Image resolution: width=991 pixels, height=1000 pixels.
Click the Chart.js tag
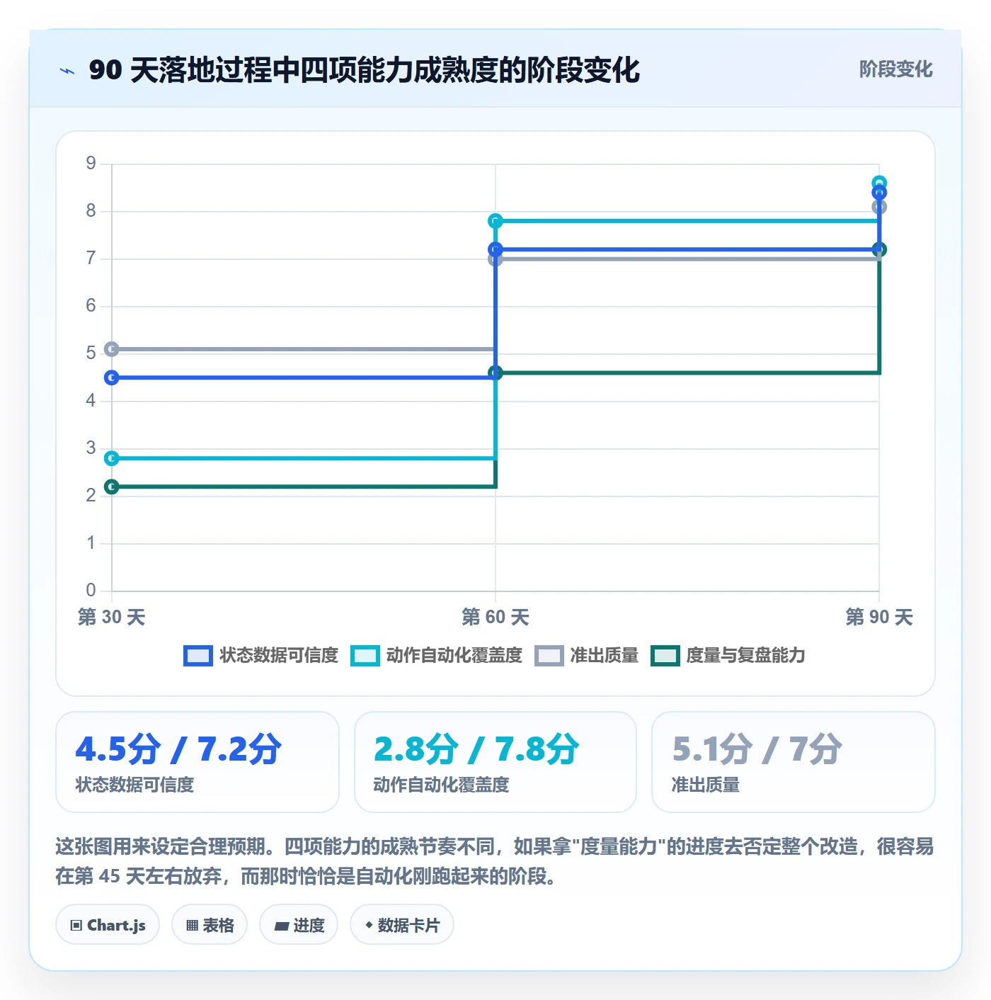click(108, 925)
